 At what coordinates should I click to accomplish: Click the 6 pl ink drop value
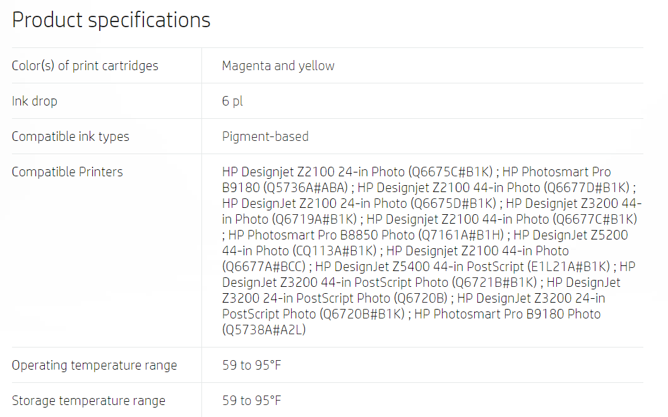tap(232, 101)
